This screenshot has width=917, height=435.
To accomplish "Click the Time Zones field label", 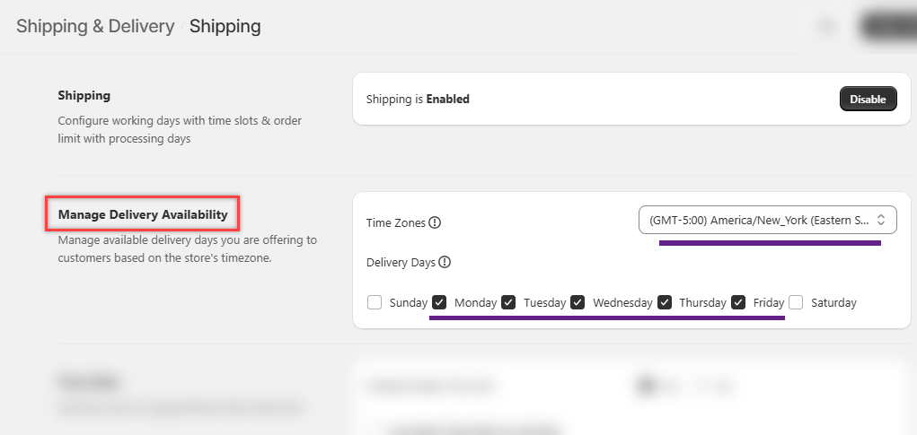I will (395, 222).
